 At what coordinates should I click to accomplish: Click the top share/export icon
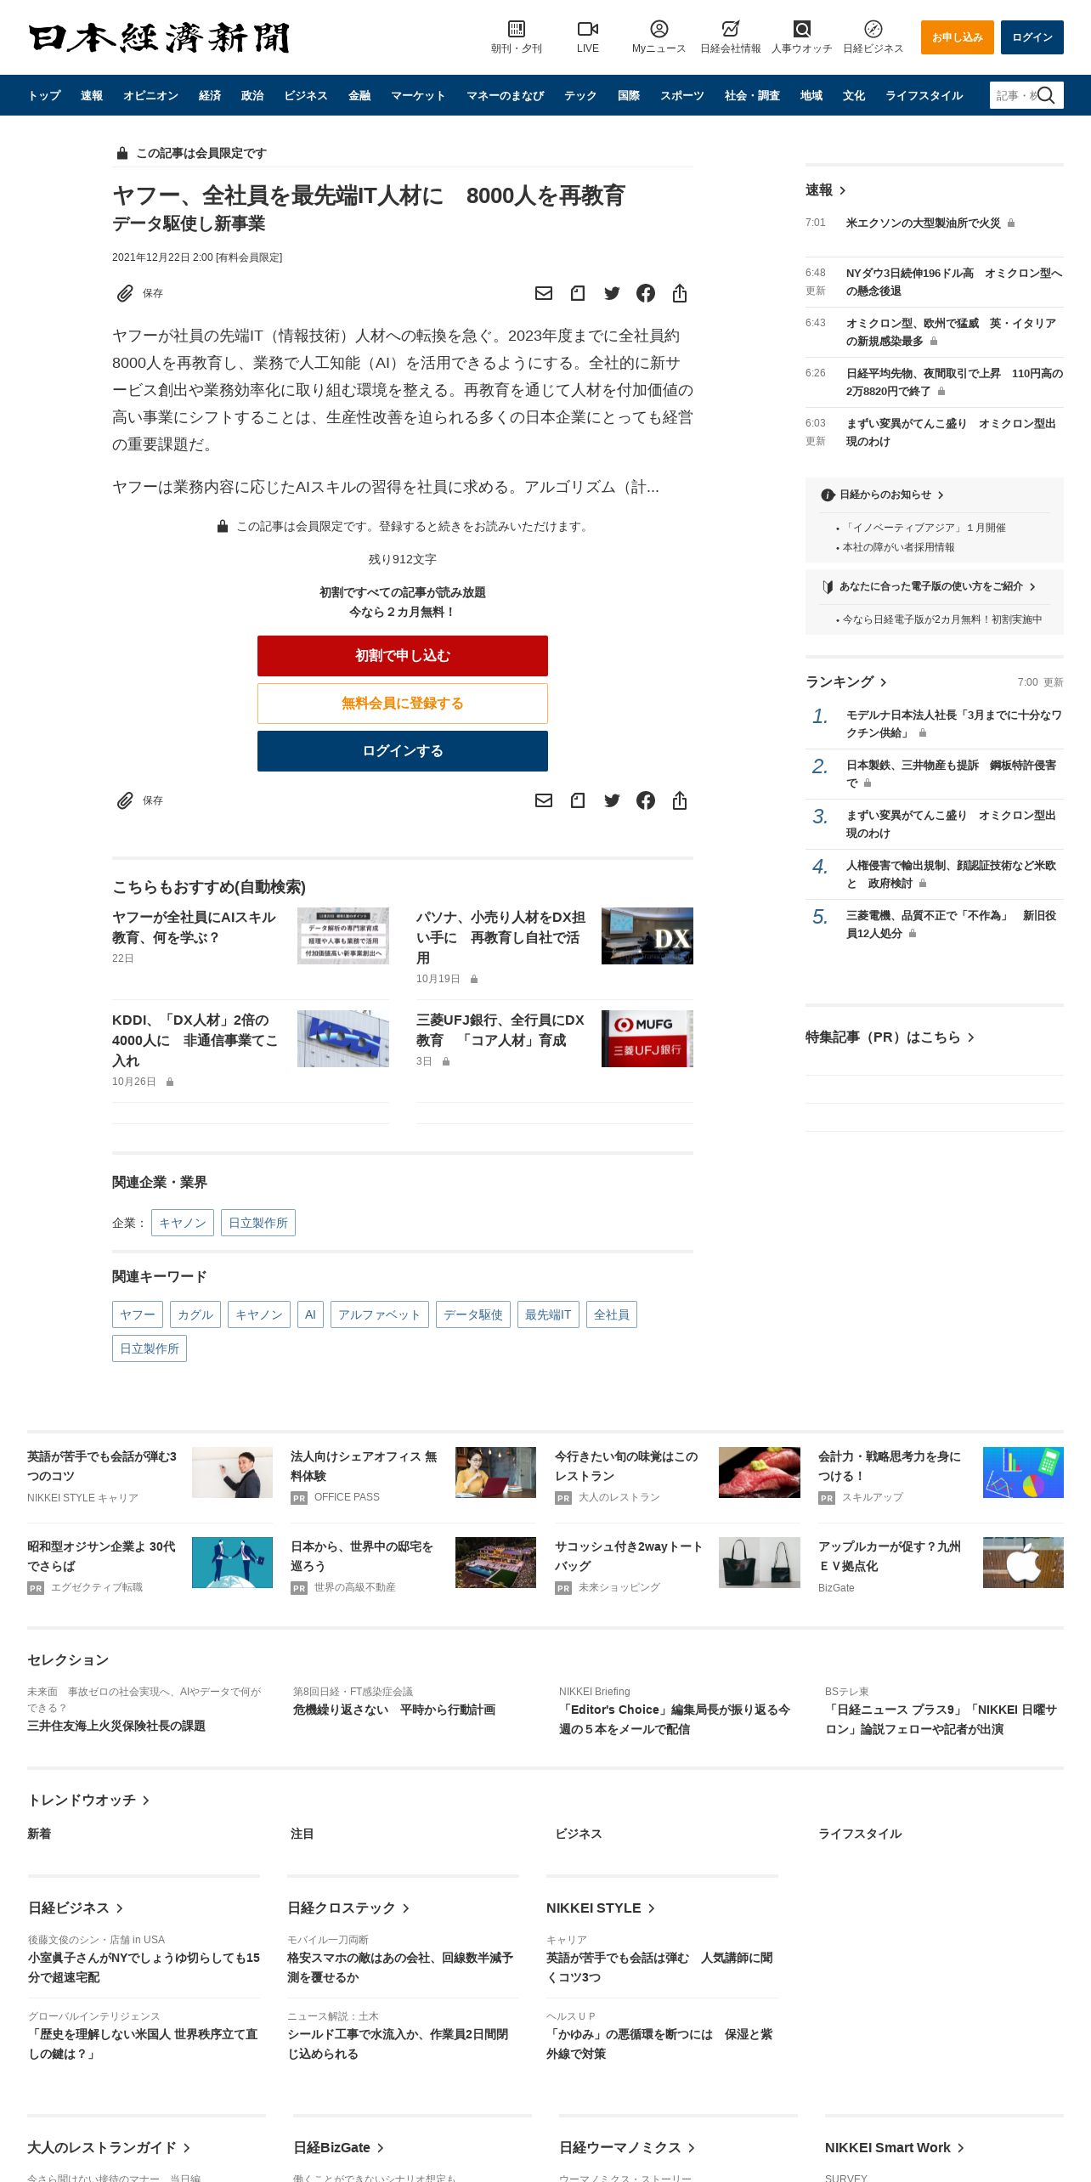(x=680, y=293)
